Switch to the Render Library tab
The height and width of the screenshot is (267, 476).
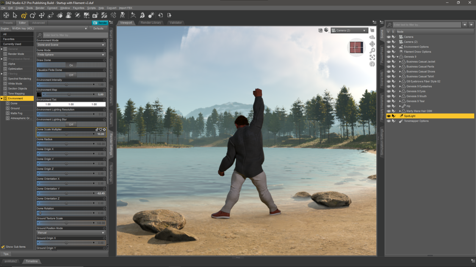pyautogui.click(x=151, y=23)
